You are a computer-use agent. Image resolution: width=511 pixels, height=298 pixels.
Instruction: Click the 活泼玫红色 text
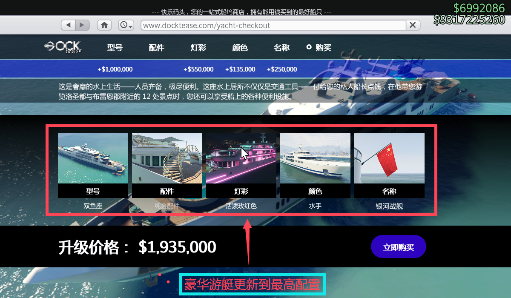(241, 206)
